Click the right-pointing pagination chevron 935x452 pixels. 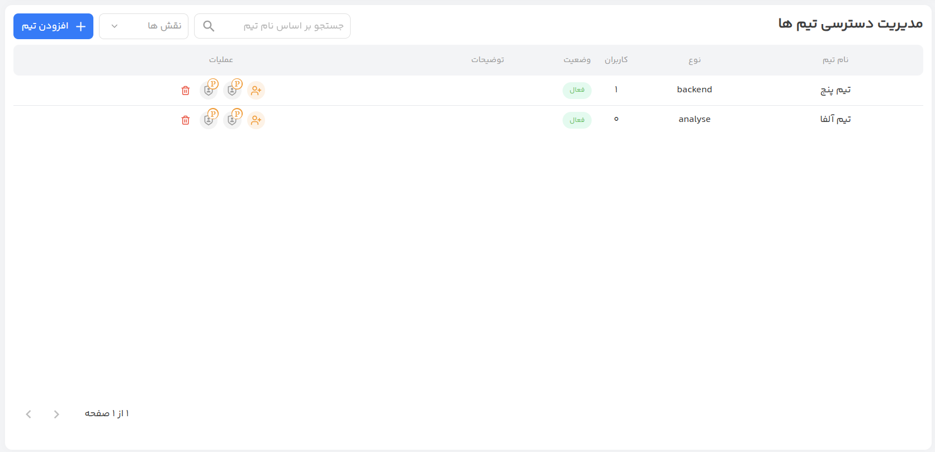56,414
